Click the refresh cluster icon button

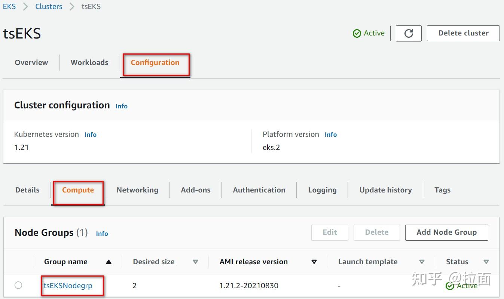pyautogui.click(x=409, y=33)
